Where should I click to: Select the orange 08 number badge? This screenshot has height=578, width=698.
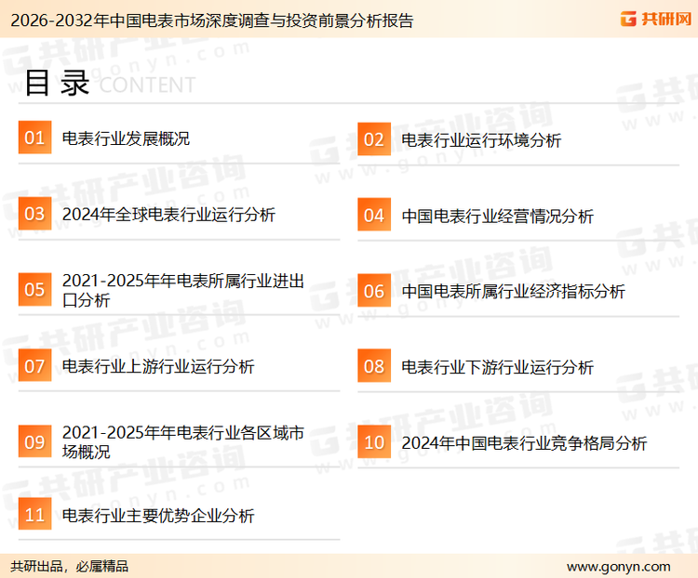pyautogui.click(x=374, y=366)
